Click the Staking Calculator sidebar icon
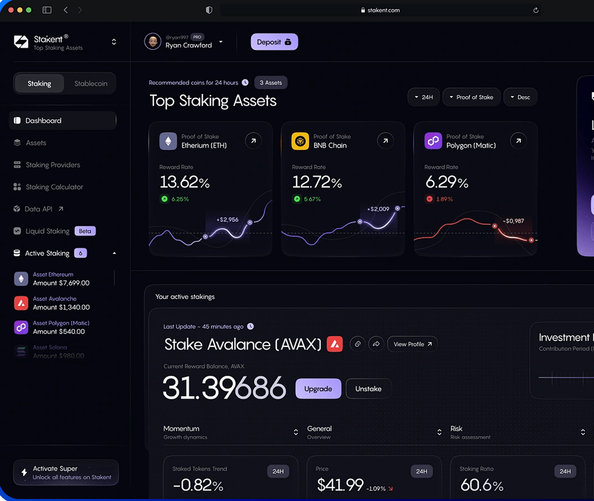This screenshot has height=501, width=594. coord(17,186)
